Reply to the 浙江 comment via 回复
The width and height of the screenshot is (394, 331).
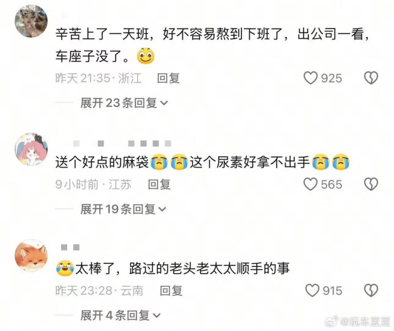[x=168, y=78]
